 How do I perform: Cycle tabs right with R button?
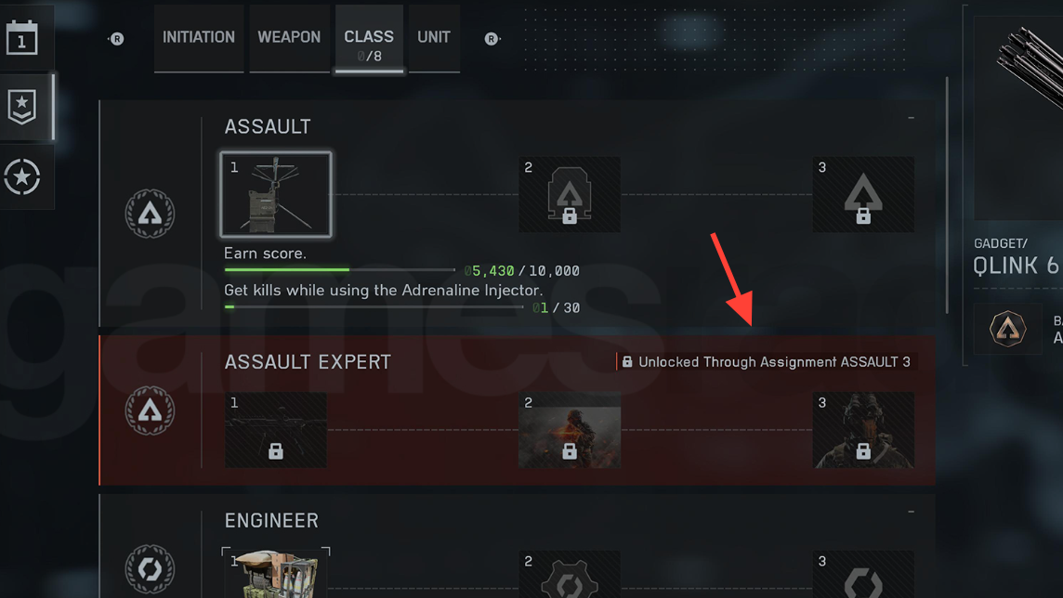point(492,39)
